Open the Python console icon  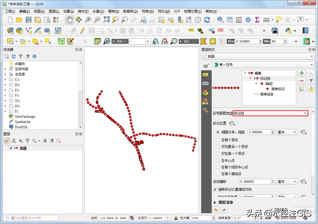coord(288,31)
